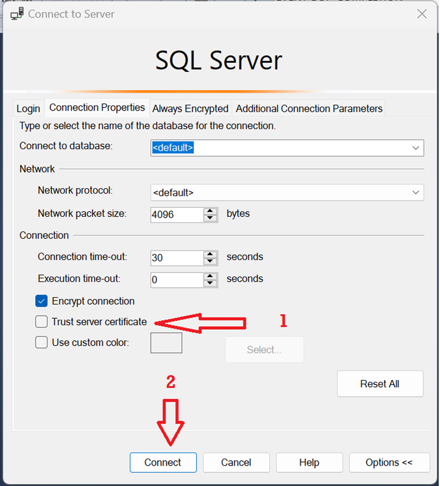Increase the Execution time-out seconds

(210, 276)
